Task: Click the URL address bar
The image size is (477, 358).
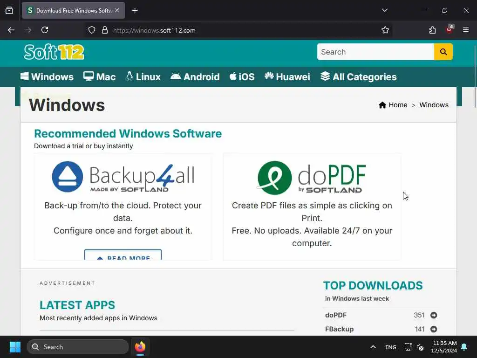Action: pos(237,30)
